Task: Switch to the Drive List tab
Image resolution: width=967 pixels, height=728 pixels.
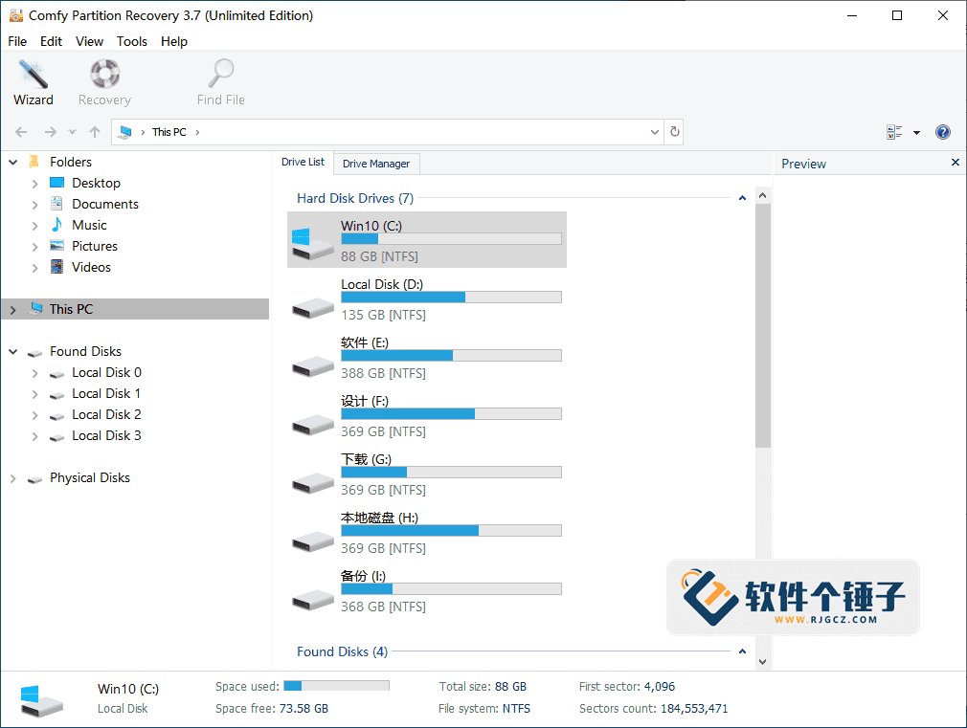Action: pos(303,162)
